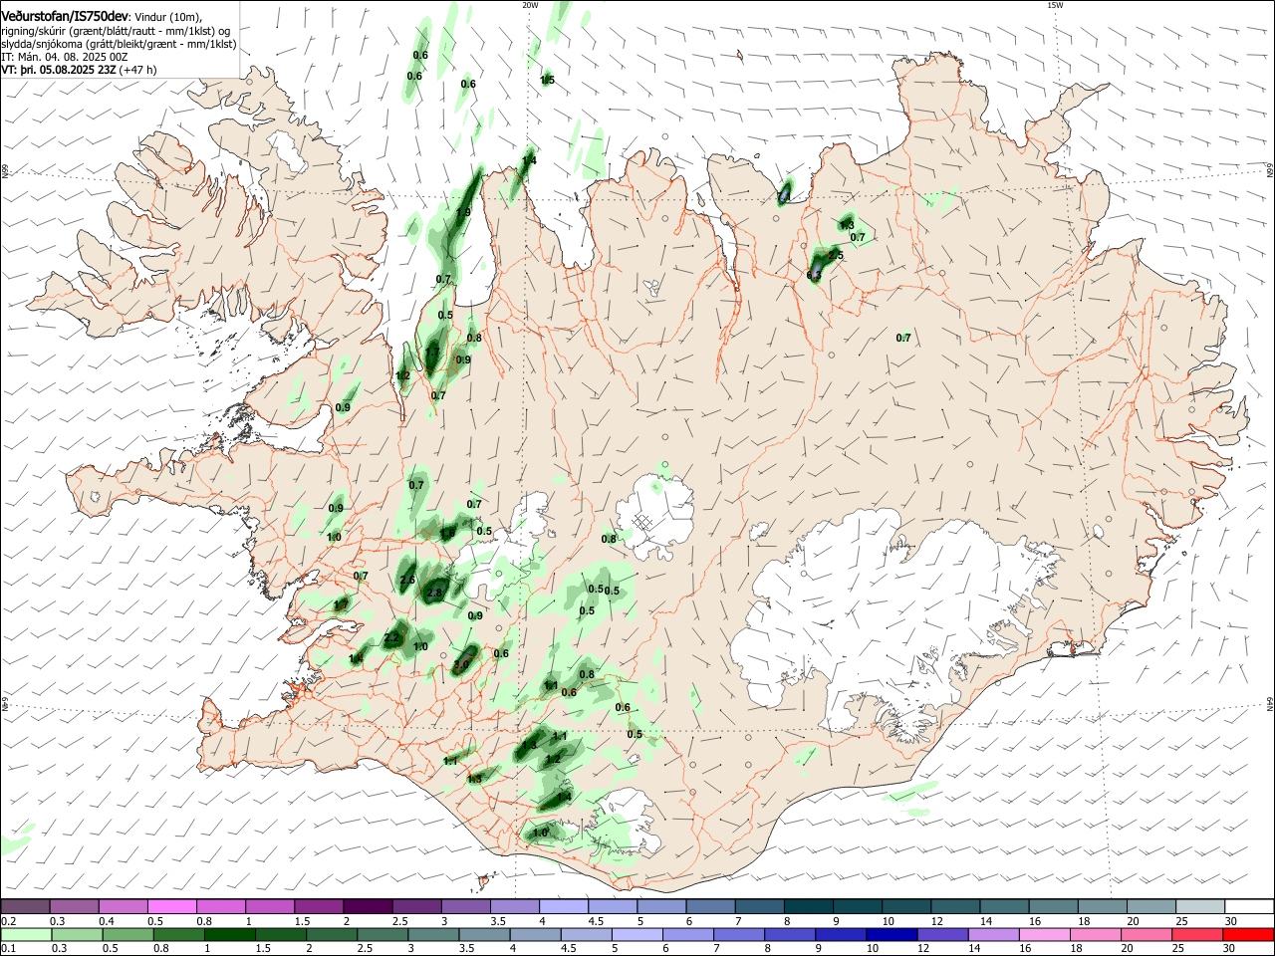Pick the lower-row legend swatch labeled 18

[1097, 935]
